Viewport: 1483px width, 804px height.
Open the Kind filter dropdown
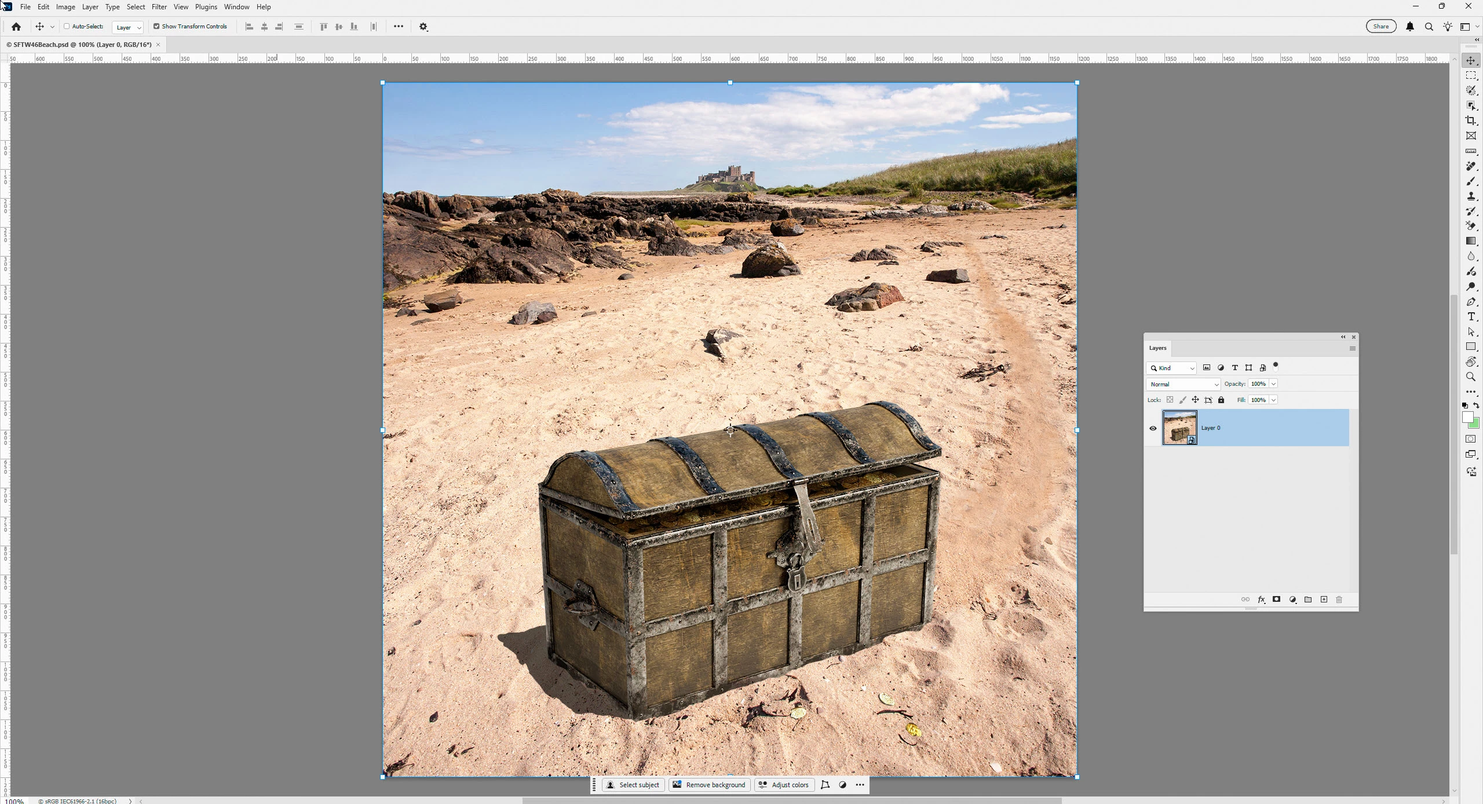point(1171,368)
